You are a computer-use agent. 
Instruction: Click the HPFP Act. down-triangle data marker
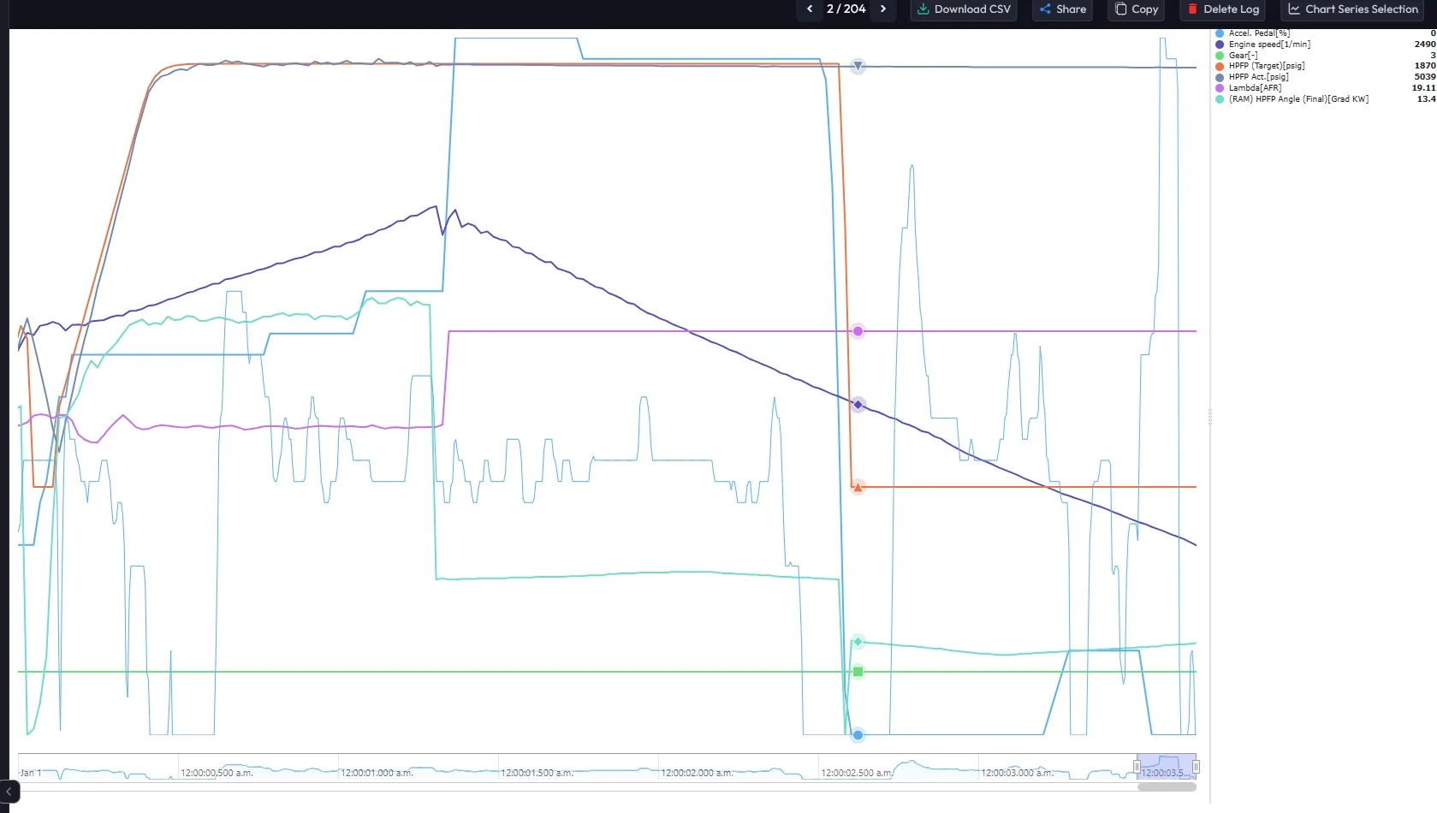pos(858,66)
